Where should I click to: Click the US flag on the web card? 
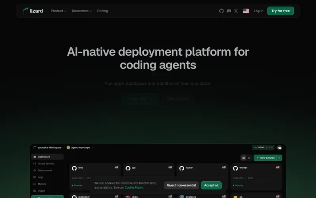pyautogui.click(x=116, y=167)
